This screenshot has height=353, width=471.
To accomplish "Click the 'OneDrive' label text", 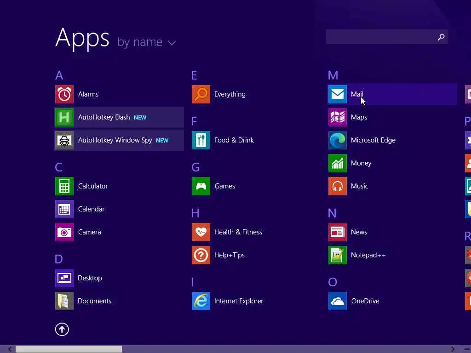I will click(365, 301).
